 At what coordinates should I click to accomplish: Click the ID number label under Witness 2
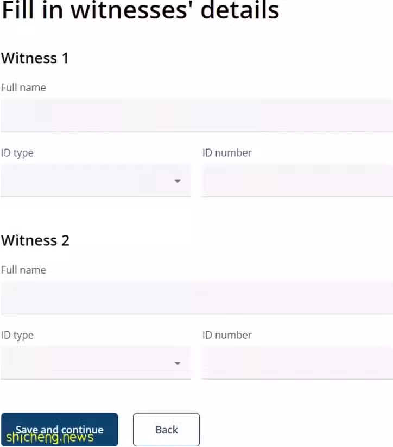coord(227,335)
